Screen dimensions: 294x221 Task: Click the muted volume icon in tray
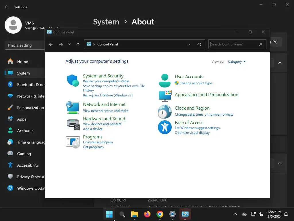[x=261, y=214]
